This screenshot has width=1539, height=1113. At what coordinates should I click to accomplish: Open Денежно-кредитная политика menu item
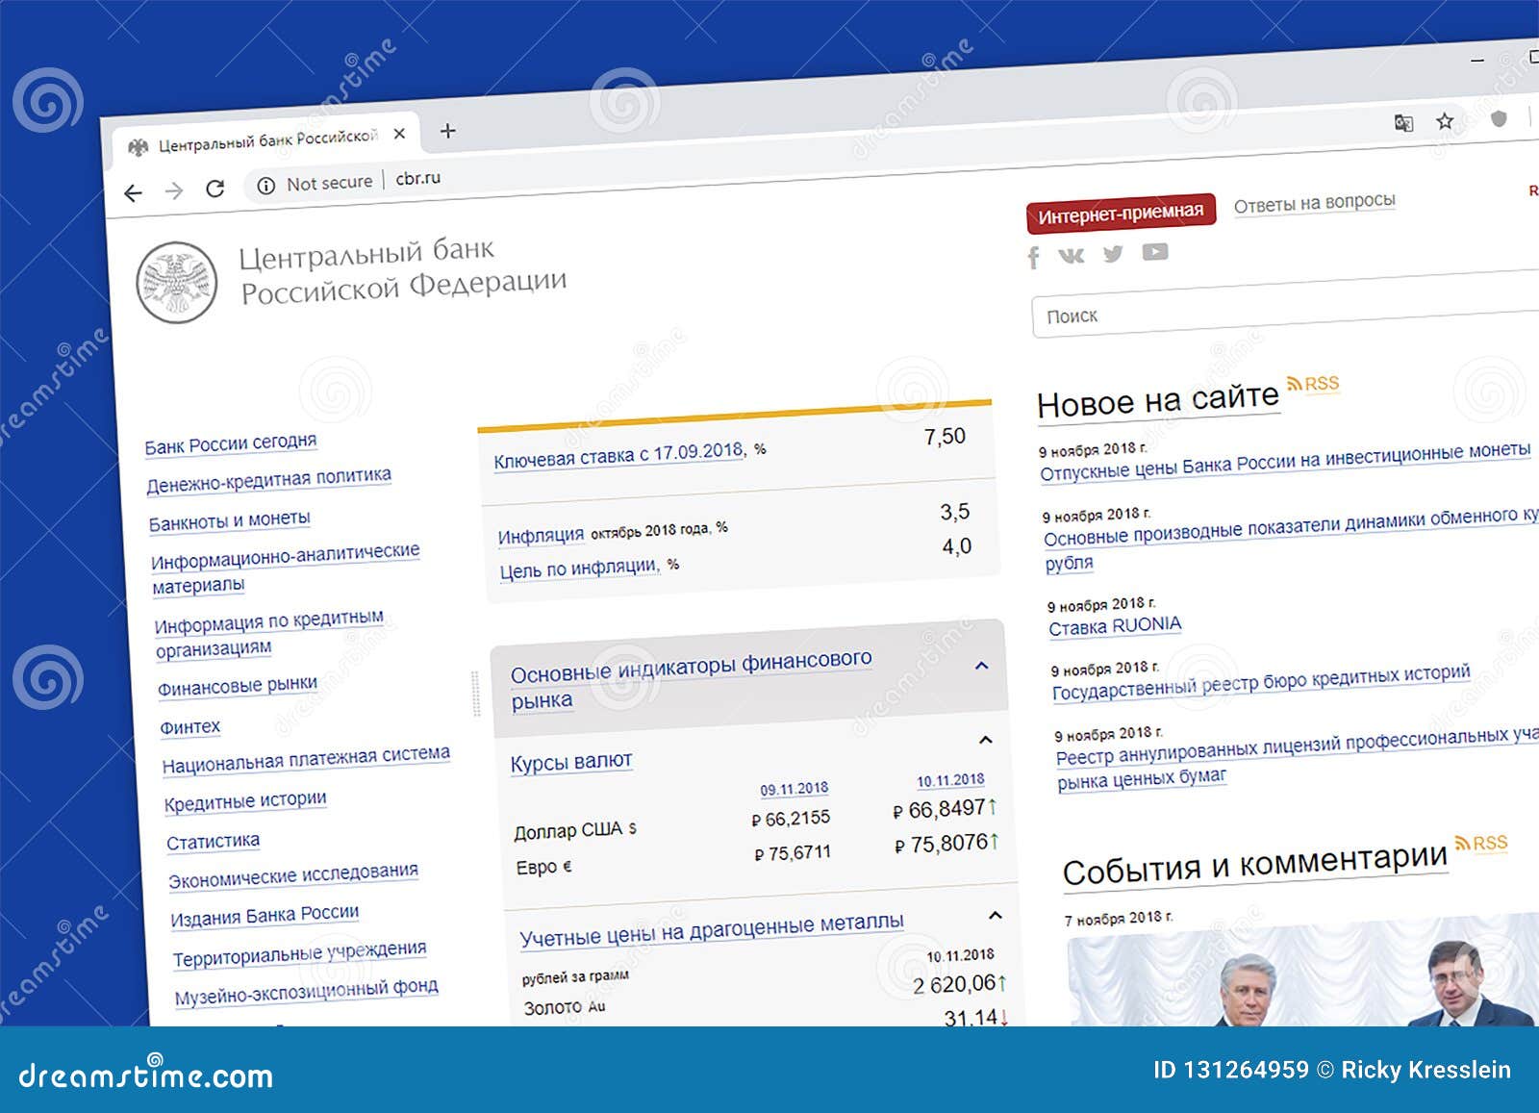tap(269, 479)
